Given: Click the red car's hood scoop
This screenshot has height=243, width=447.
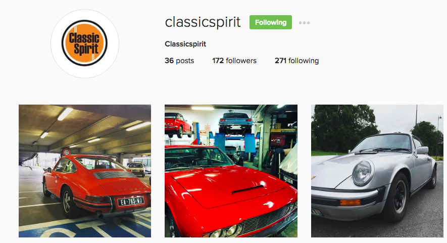Looking at the screenshot, I should (247, 189).
